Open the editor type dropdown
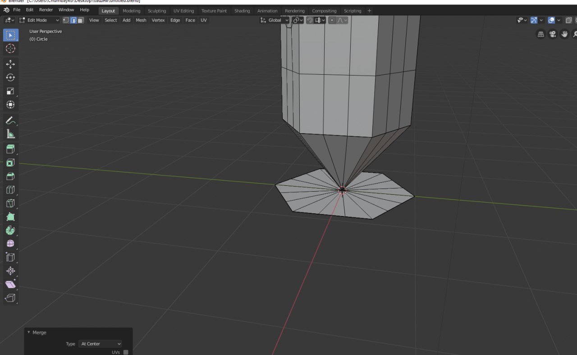 tap(9, 20)
